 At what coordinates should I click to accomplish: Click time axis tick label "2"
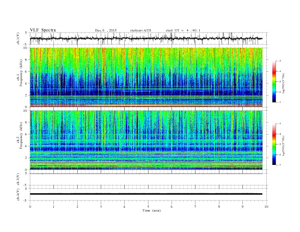[77, 207]
